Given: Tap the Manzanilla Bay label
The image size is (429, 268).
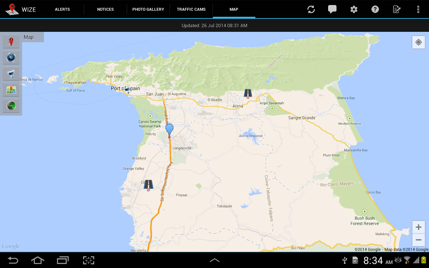Looking at the screenshot, I should click(x=356, y=150).
